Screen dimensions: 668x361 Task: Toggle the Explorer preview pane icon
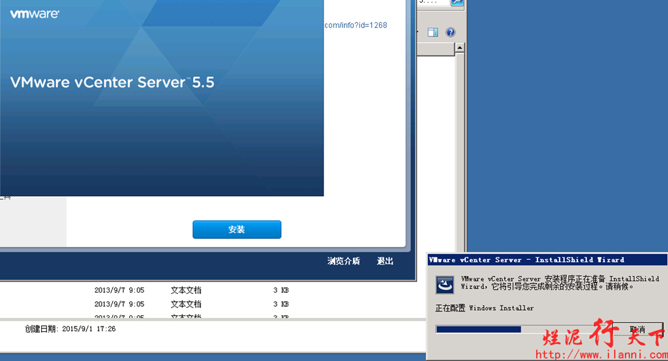click(433, 32)
